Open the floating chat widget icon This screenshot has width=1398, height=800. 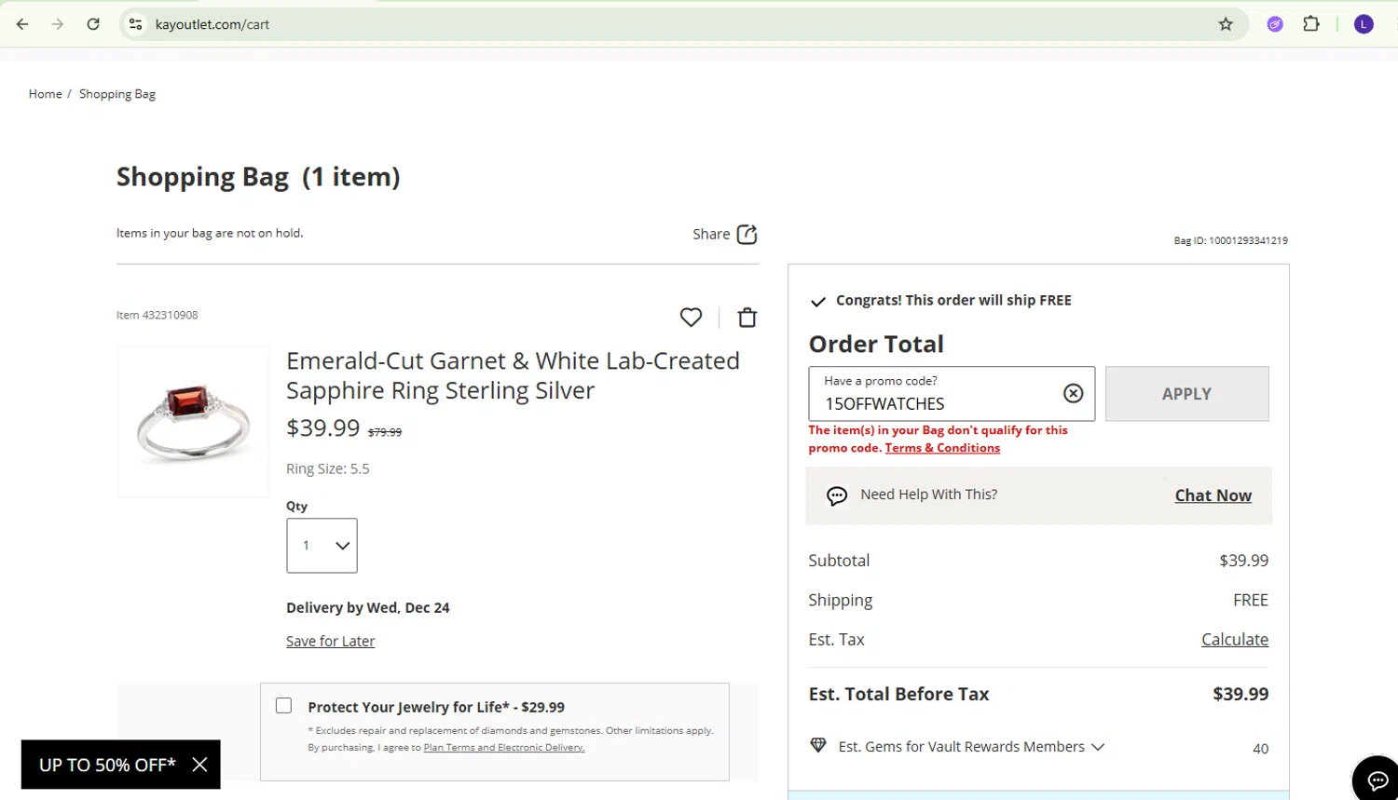coord(1377,780)
